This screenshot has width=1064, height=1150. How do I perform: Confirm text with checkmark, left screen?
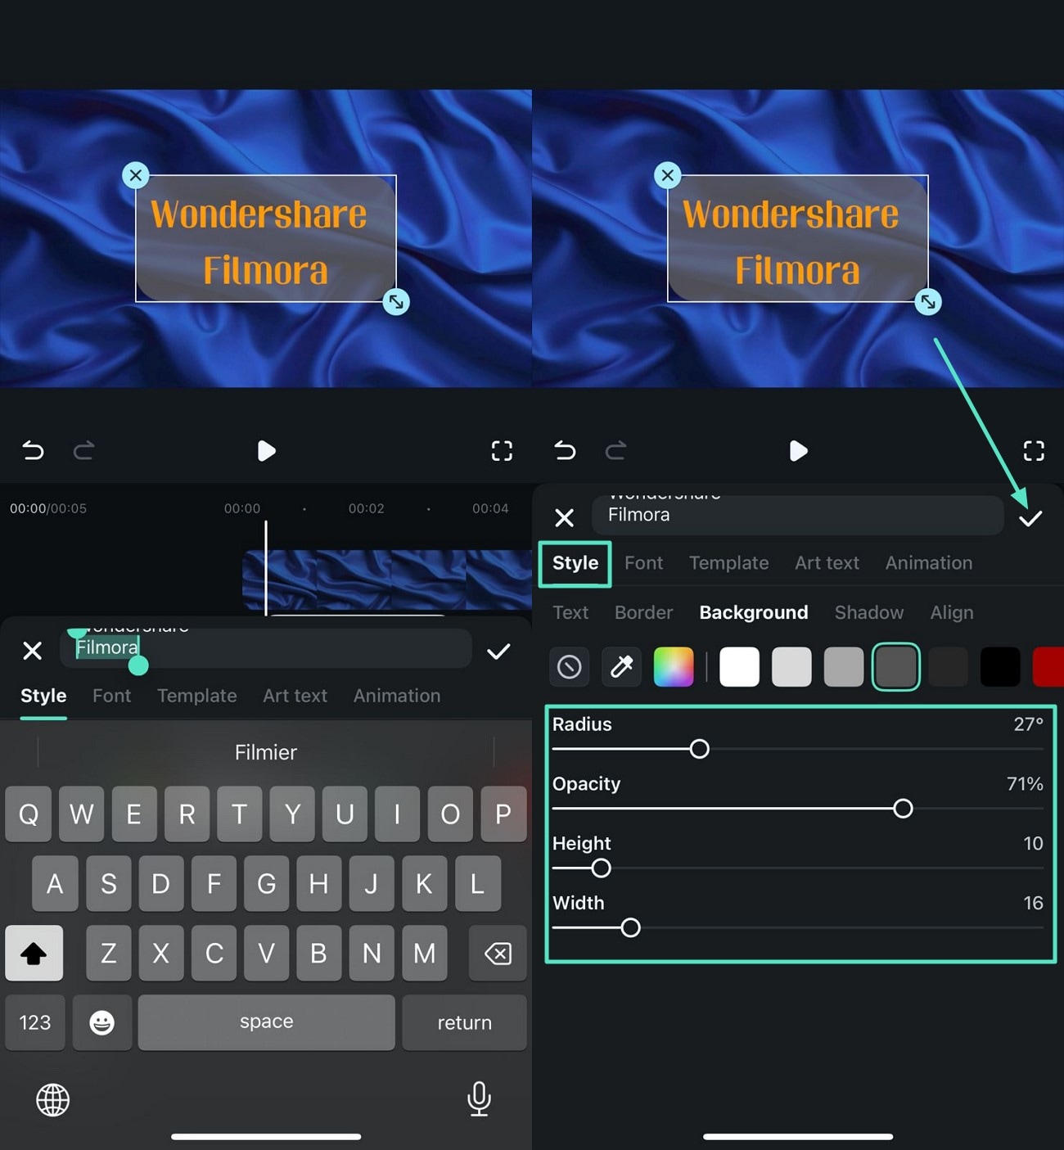click(x=498, y=652)
